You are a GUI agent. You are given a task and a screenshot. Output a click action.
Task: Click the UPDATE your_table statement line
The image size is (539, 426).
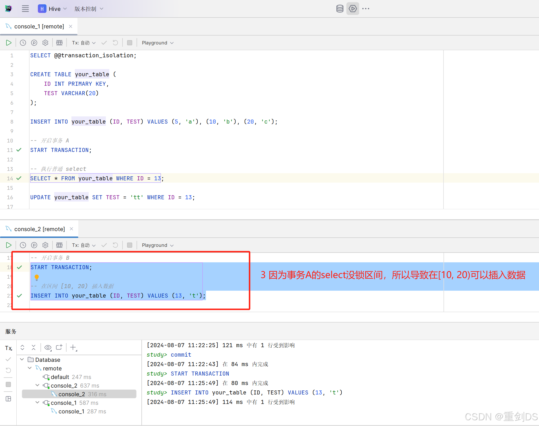click(112, 197)
